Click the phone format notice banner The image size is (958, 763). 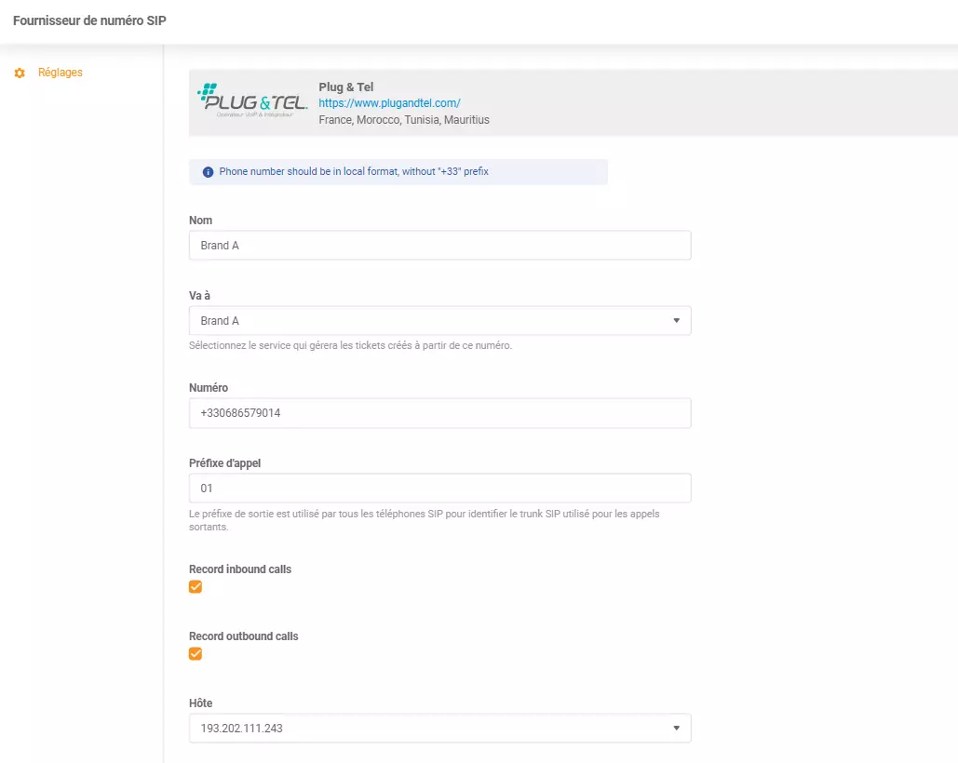398,171
